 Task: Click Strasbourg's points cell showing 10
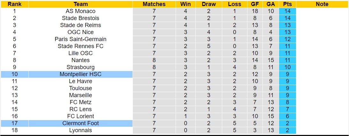click(x=287, y=67)
